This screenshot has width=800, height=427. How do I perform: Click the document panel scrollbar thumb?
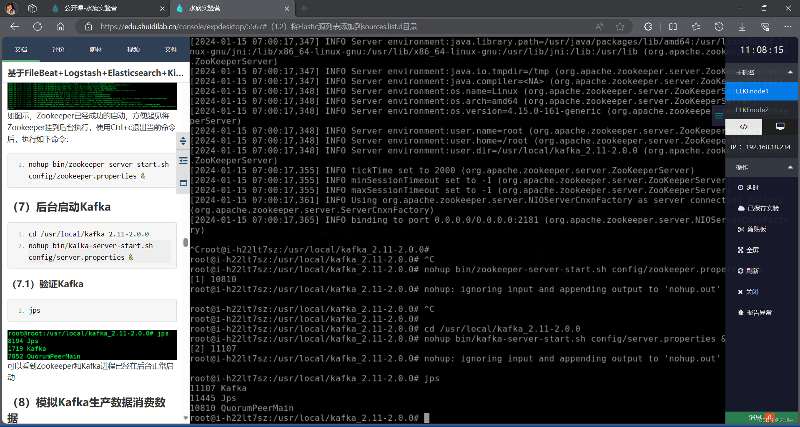[x=186, y=242]
